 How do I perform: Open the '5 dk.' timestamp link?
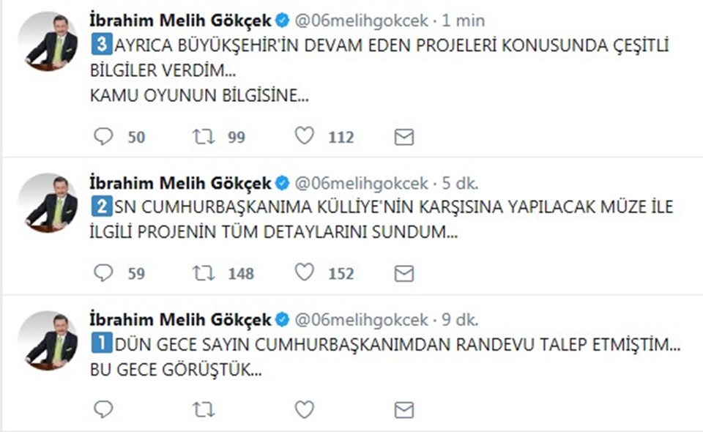point(461,183)
